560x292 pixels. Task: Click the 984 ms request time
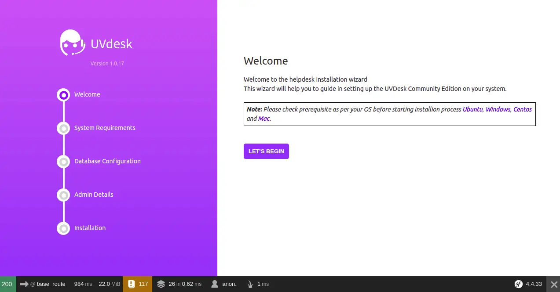pos(83,284)
